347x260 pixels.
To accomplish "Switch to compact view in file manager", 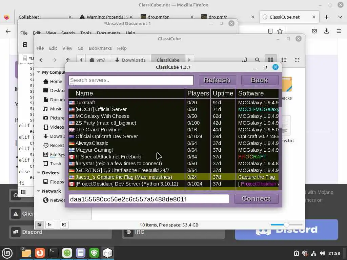I will (x=297, y=60).
